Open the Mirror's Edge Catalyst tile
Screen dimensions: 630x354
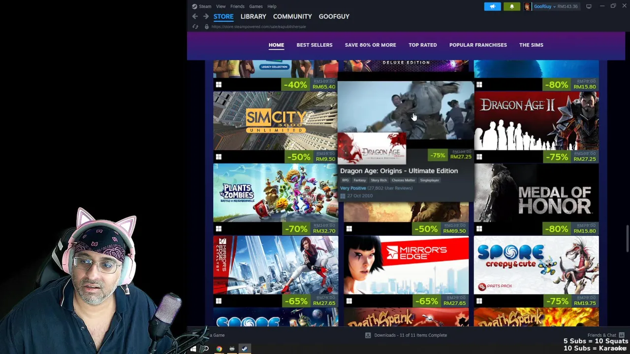click(x=276, y=265)
